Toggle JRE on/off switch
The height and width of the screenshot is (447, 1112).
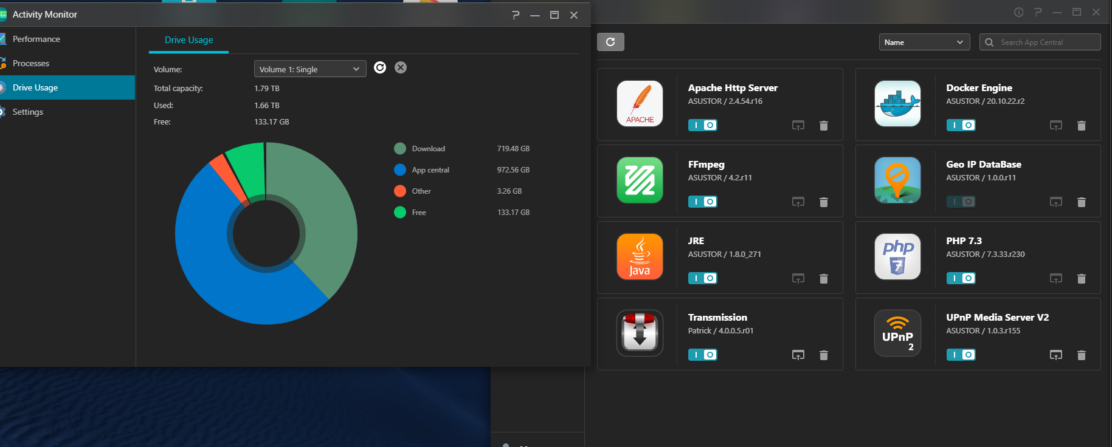click(703, 278)
